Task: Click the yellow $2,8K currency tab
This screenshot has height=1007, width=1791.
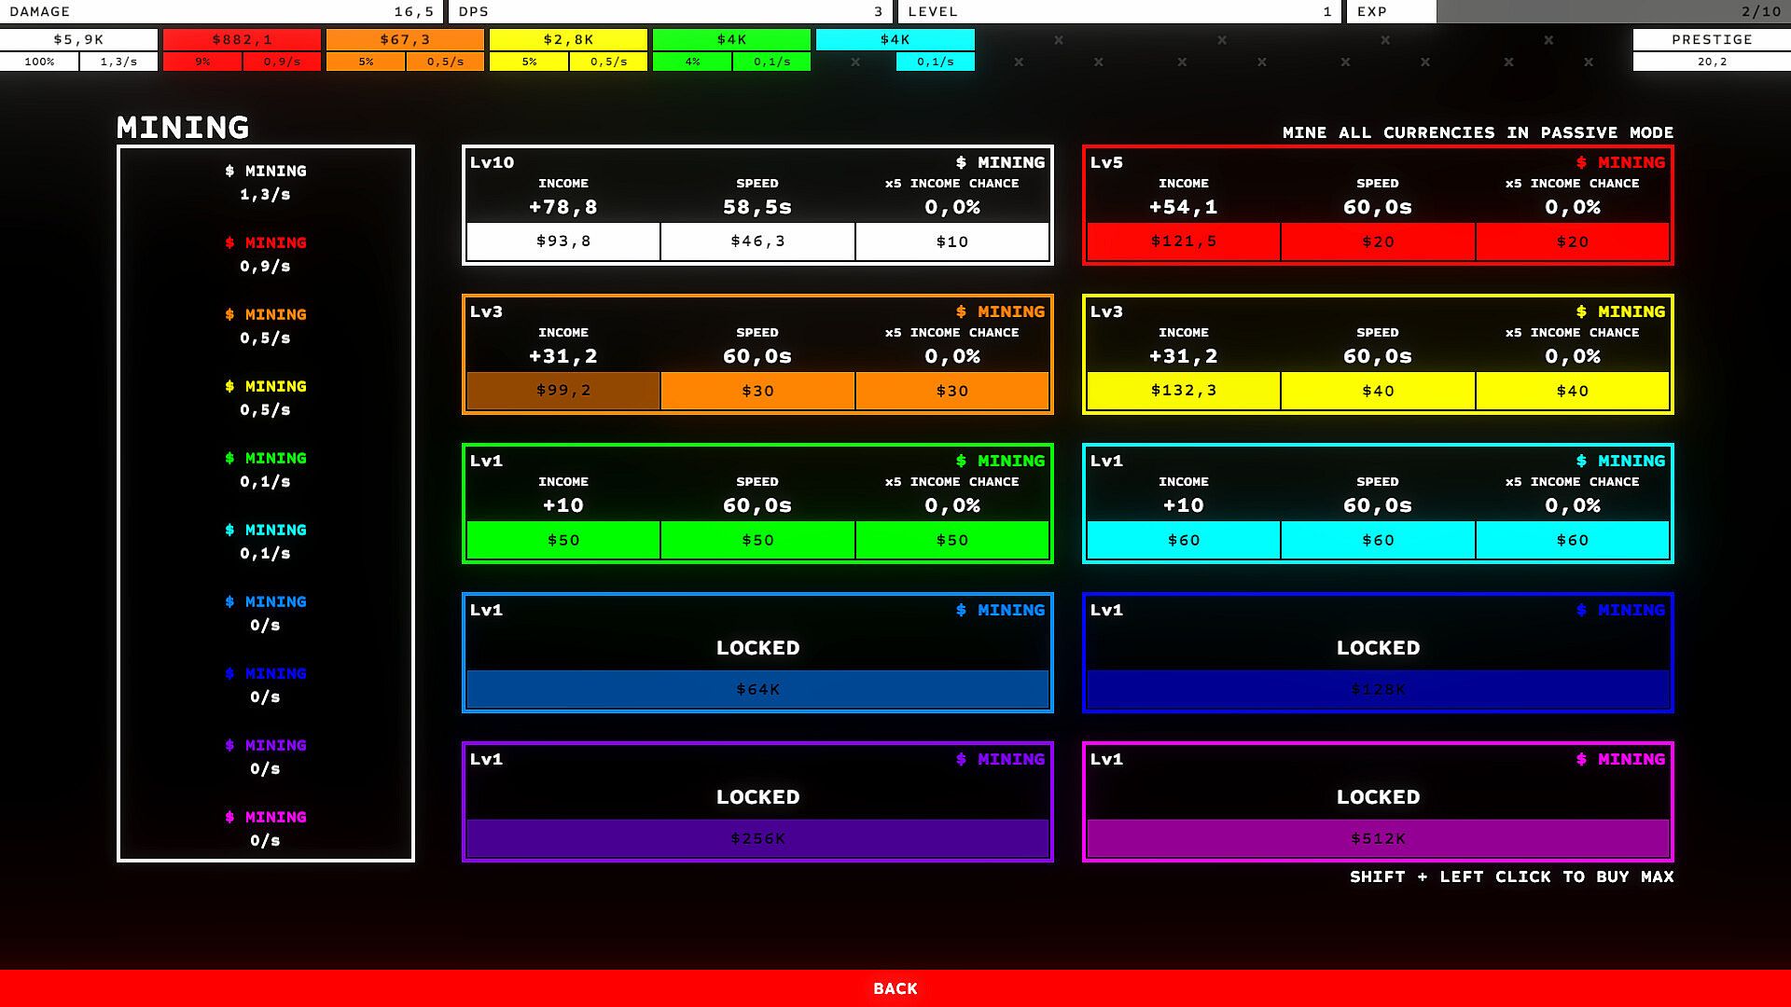Action: coord(568,39)
